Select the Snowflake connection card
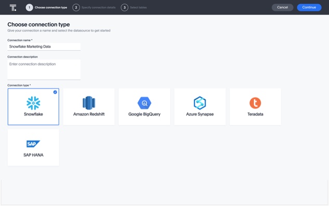 (33, 107)
